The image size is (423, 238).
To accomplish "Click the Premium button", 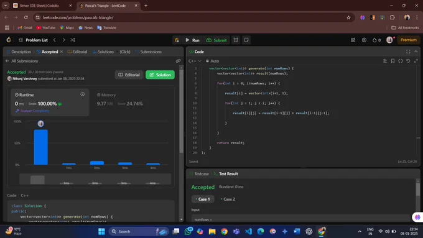I will point(409,40).
